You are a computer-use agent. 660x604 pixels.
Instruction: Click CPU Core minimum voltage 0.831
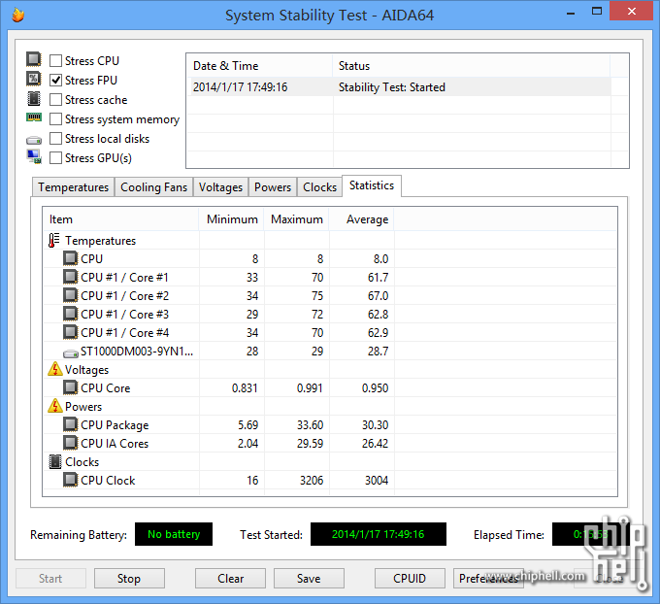click(x=245, y=387)
